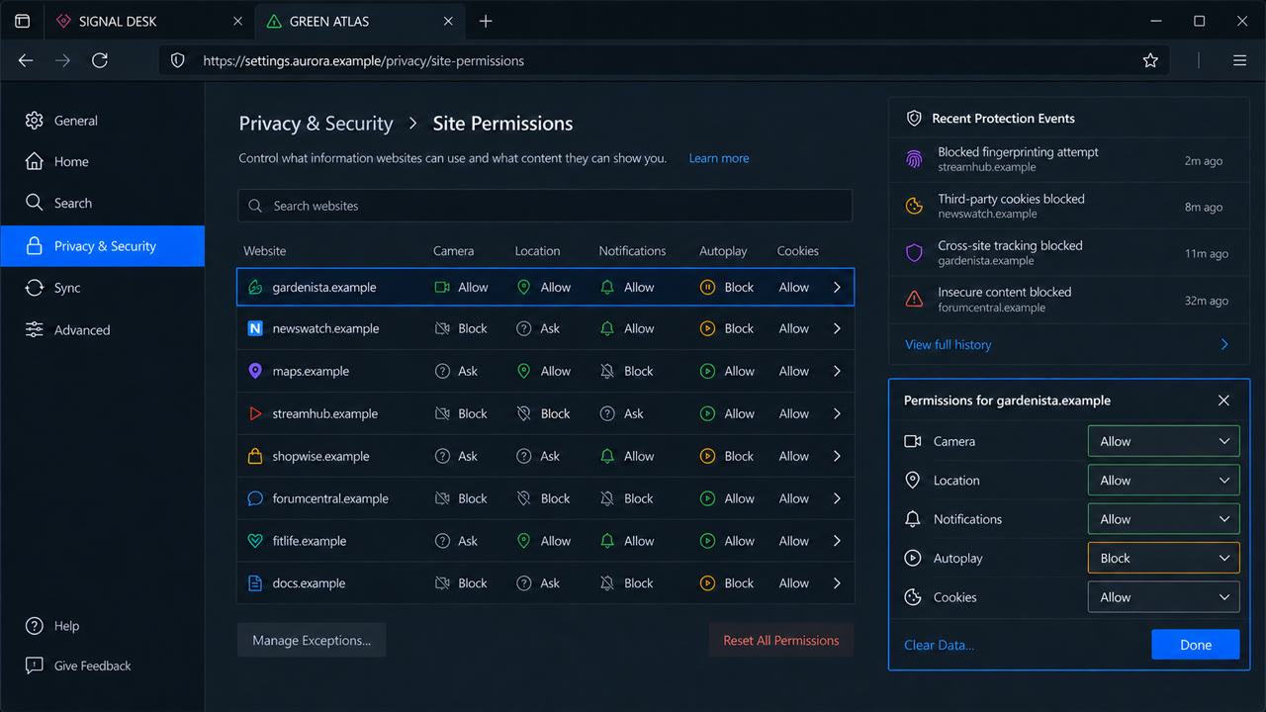Image resolution: width=1266 pixels, height=712 pixels.
Task: Expand the newswatch.example row chevron
Action: pos(837,328)
